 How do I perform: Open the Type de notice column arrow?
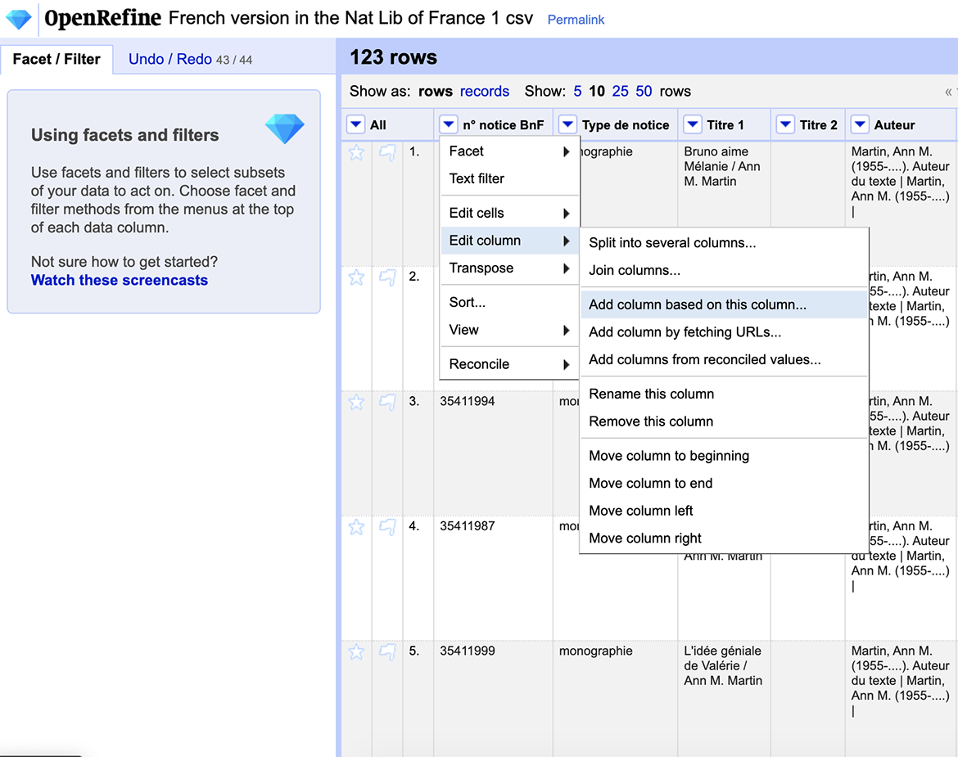(x=567, y=124)
